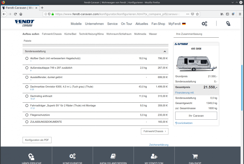Collapse the Sonderausstattung section

[x=165, y=51]
